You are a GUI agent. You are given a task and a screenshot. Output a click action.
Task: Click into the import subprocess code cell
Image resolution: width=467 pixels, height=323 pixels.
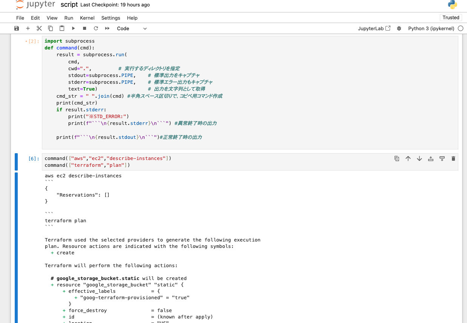click(250, 92)
